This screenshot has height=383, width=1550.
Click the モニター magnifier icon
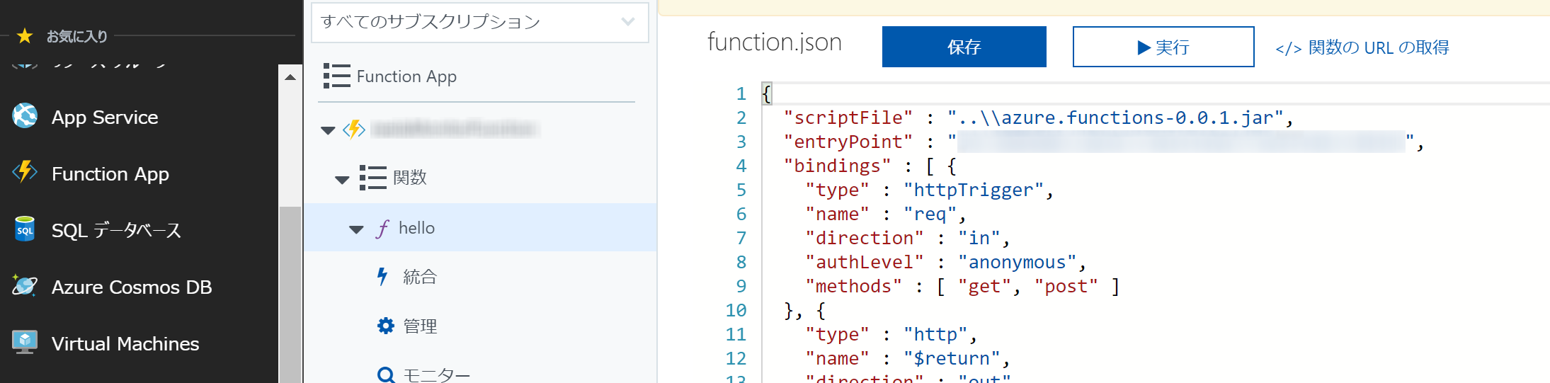(x=387, y=375)
